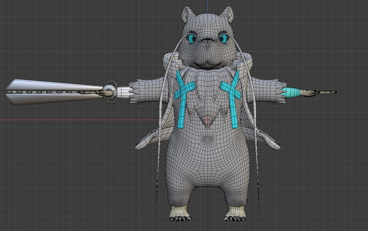The width and height of the screenshot is (368, 231).
Task: Click the turquoise cross strap on viewer's right
Action: pos(231,99)
